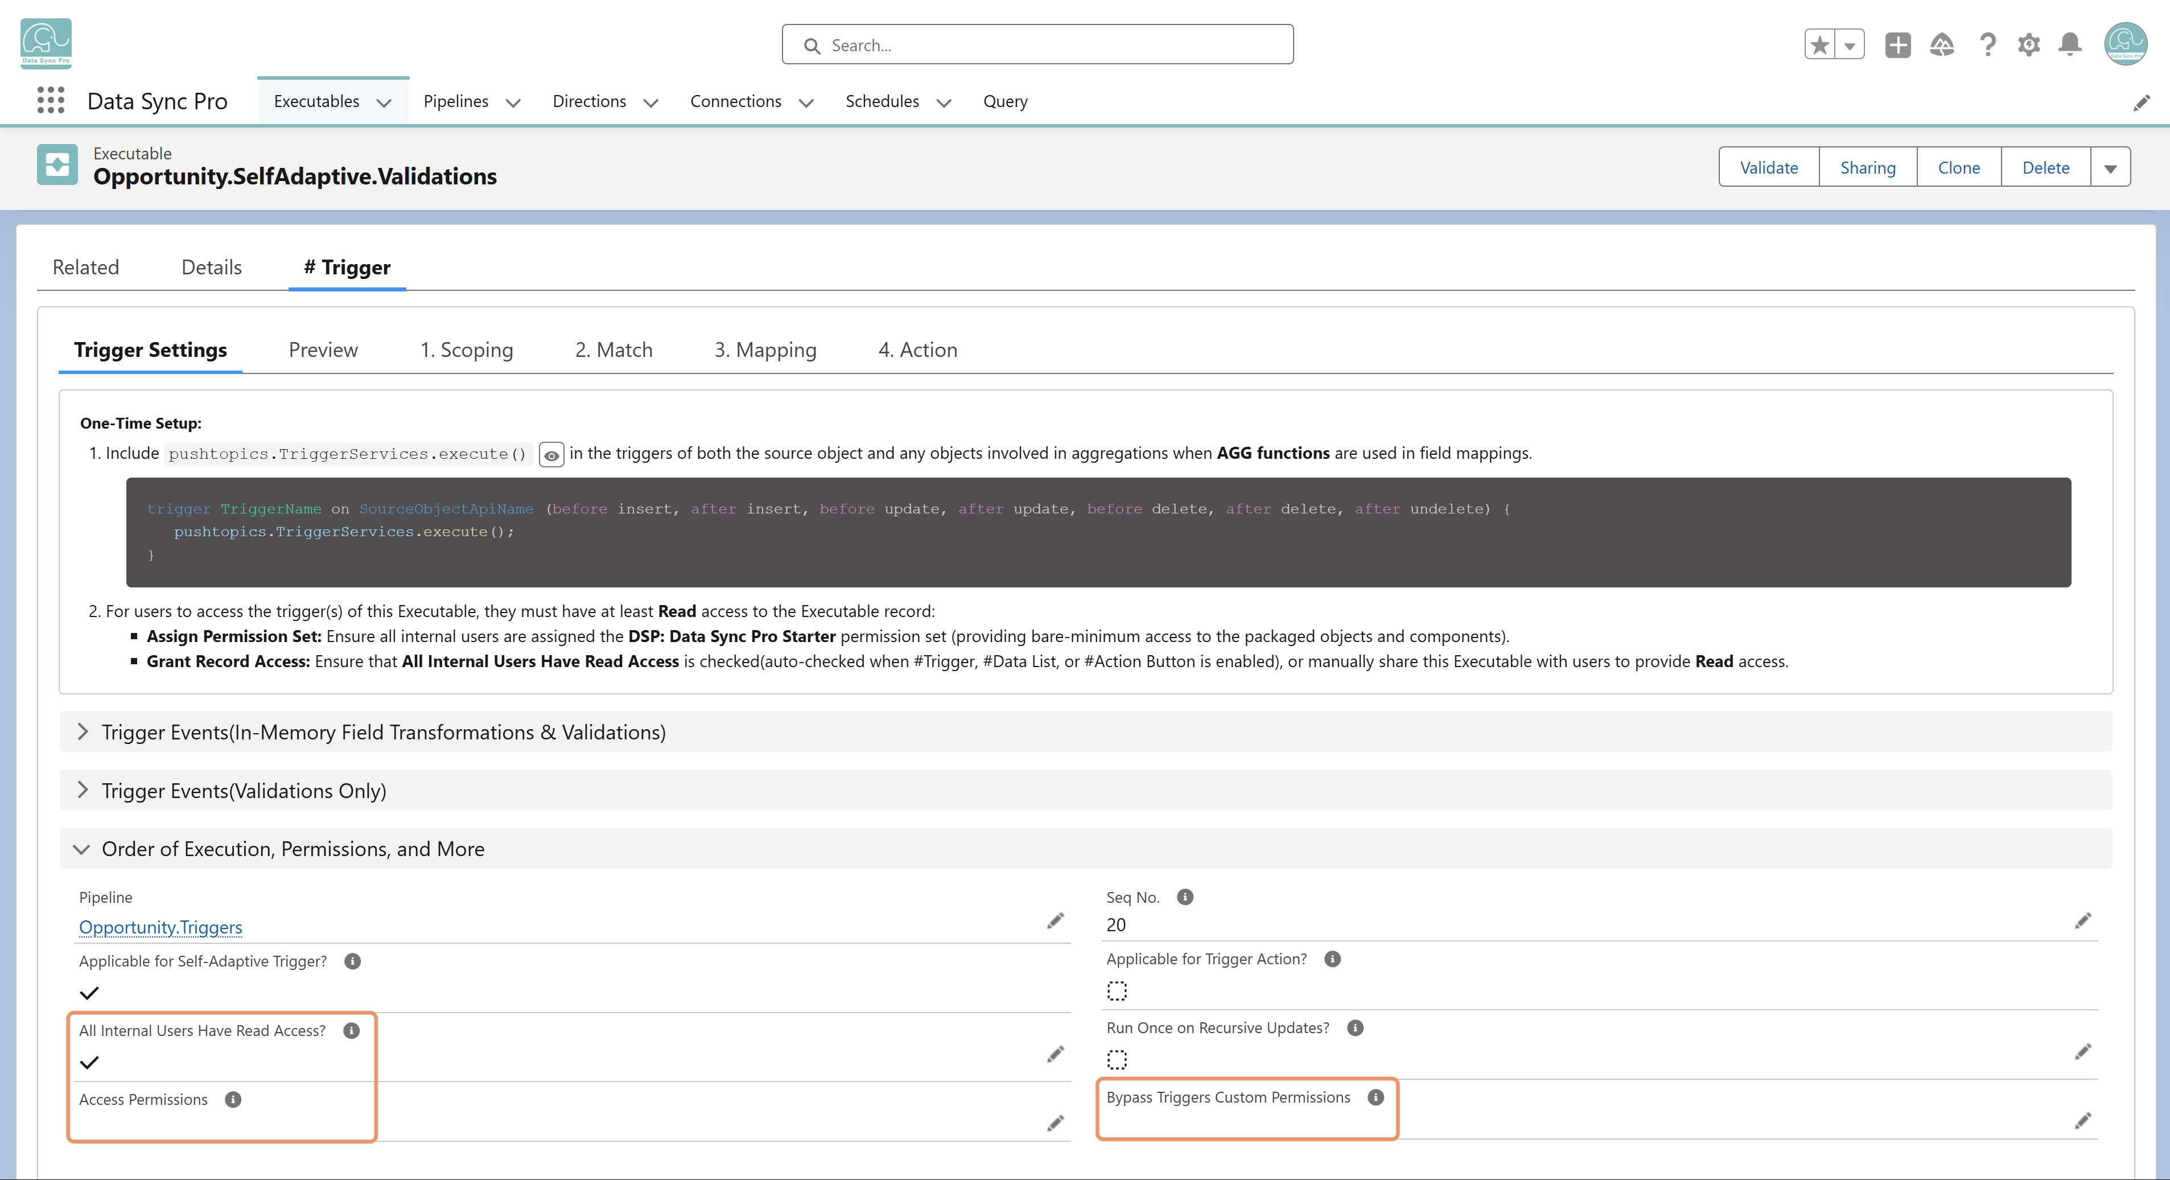Open the Executables tab dropdown chevron
The image size is (2170, 1180).
pyautogui.click(x=384, y=103)
